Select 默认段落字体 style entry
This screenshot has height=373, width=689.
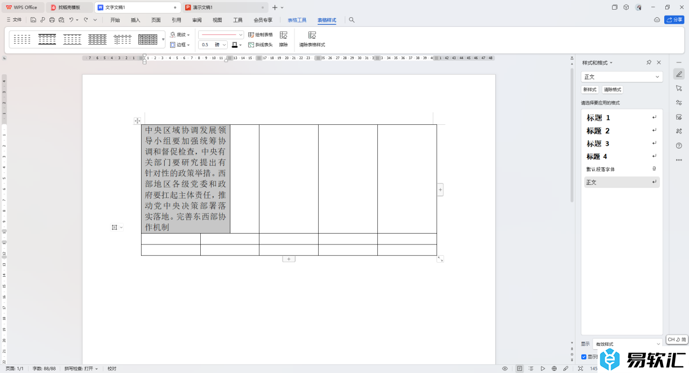coord(622,169)
